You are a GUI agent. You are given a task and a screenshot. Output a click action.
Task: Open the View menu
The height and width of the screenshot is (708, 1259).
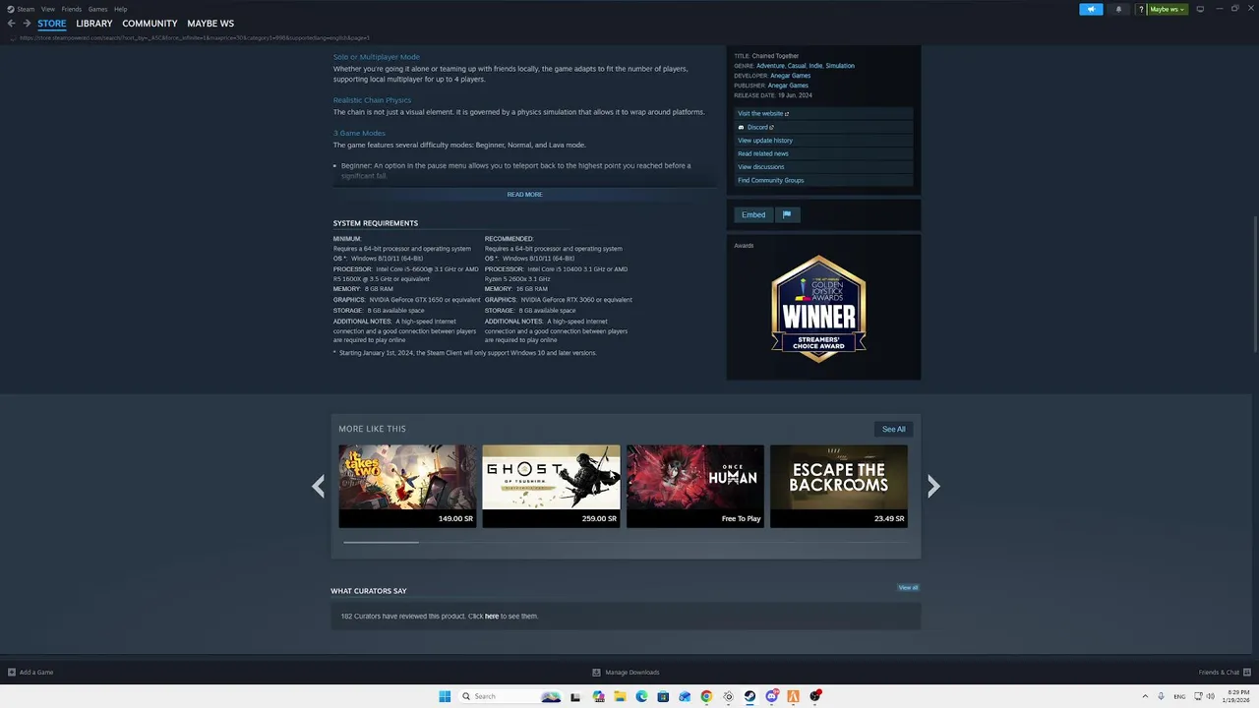[x=47, y=9]
